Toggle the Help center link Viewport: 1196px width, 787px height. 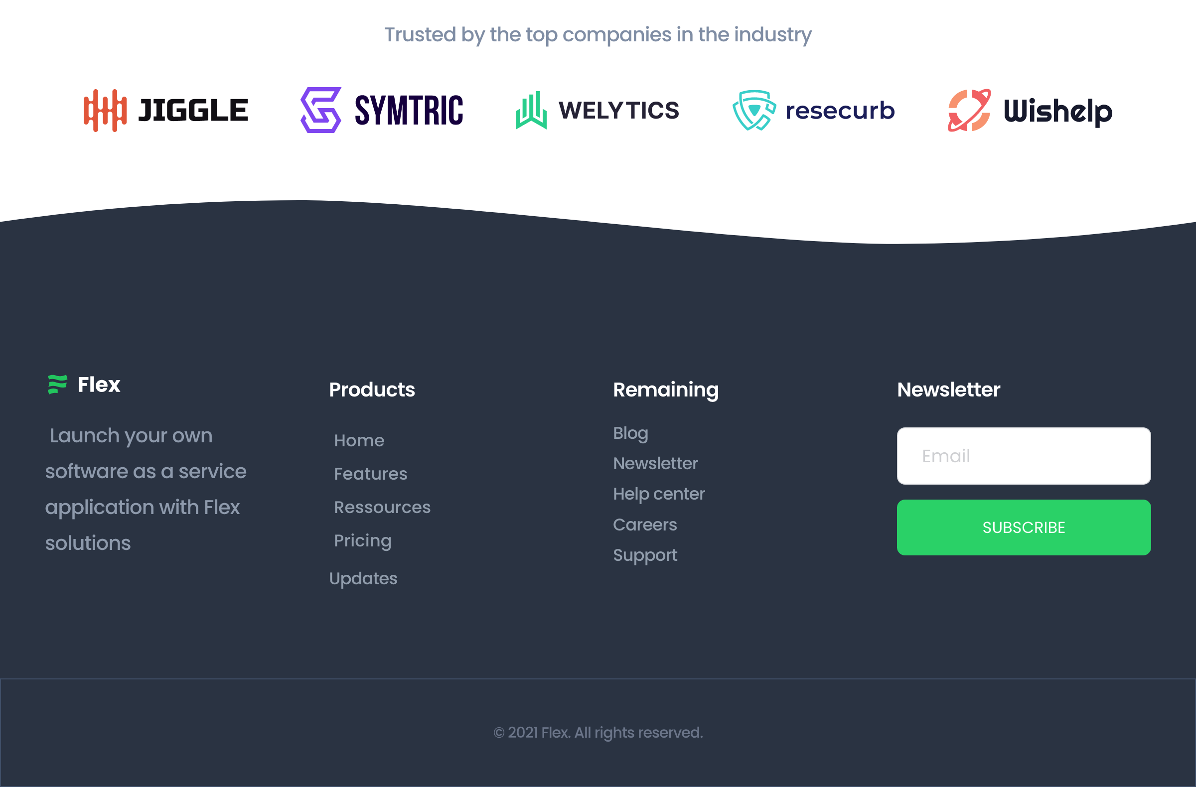tap(659, 494)
